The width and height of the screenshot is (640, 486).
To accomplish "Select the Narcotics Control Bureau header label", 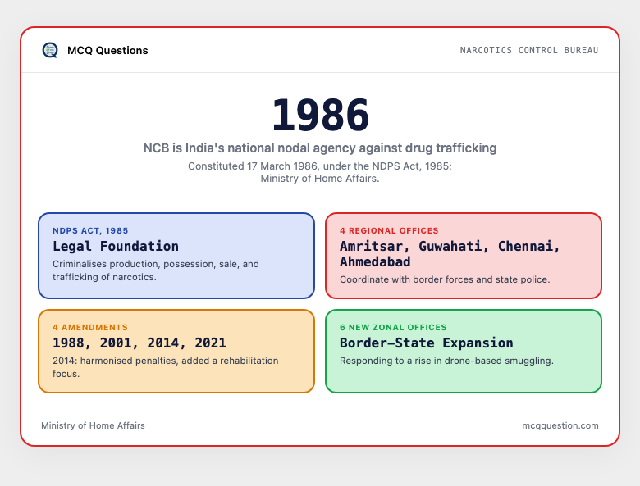I will point(529,50).
